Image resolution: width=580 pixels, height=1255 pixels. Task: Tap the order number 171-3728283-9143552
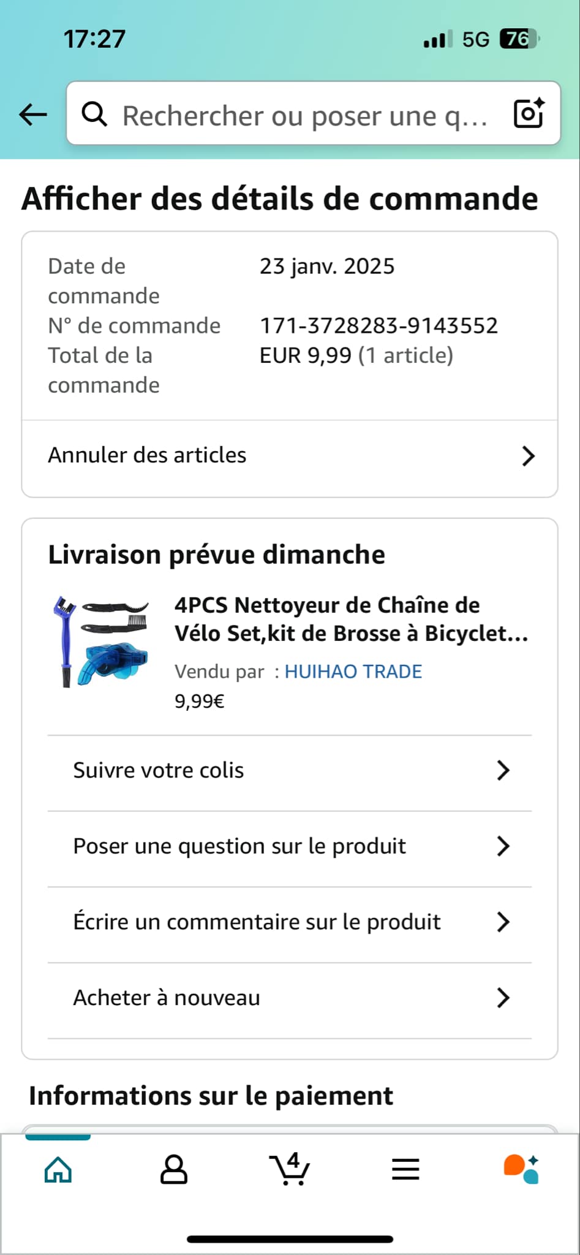[379, 326]
